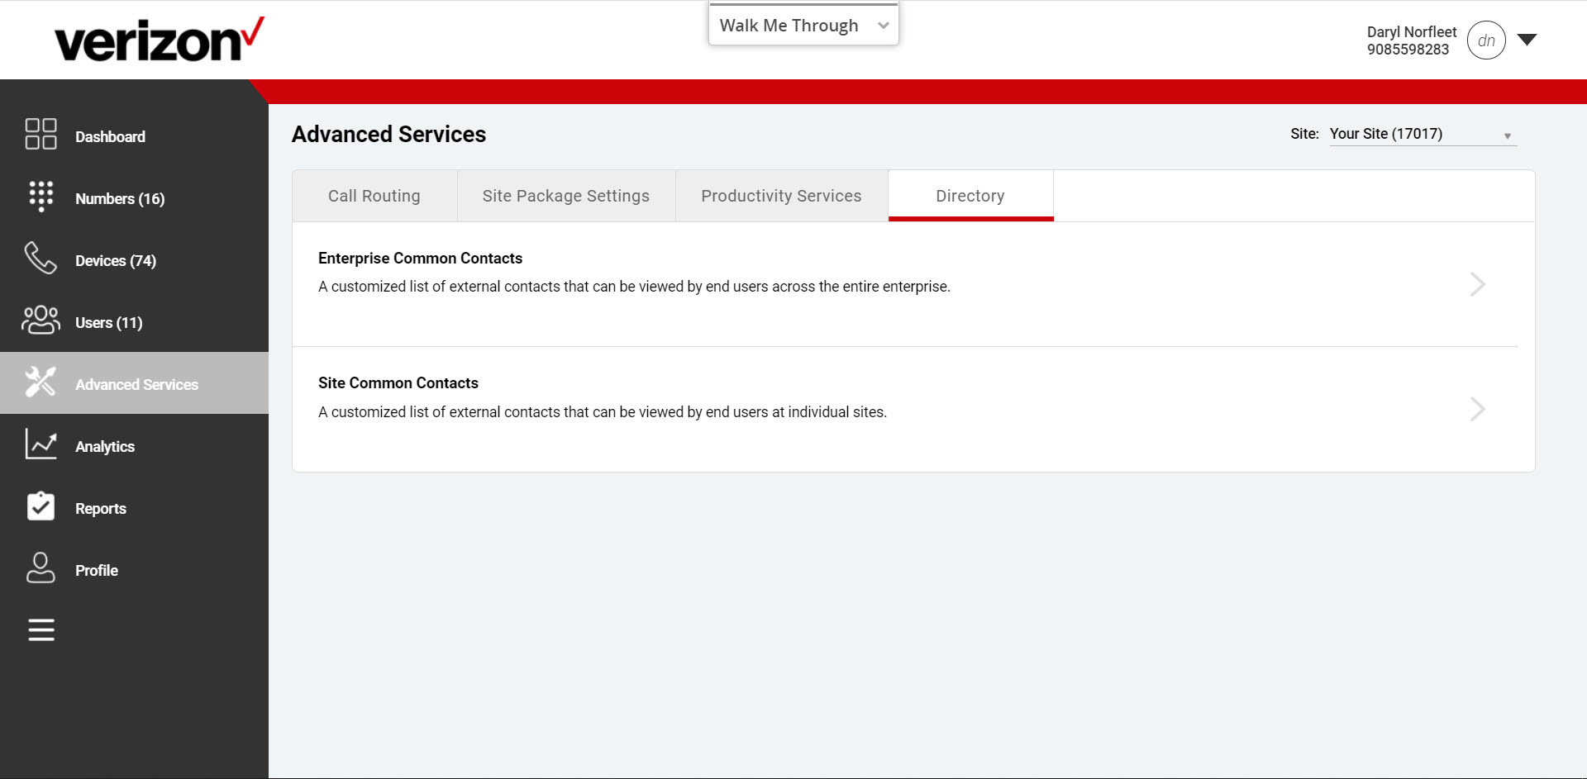Collapse sidebar with the hamburger menu icon
The height and width of the screenshot is (779, 1587).
(41, 630)
